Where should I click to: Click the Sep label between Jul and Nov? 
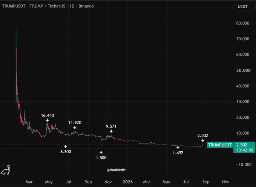[88, 182]
